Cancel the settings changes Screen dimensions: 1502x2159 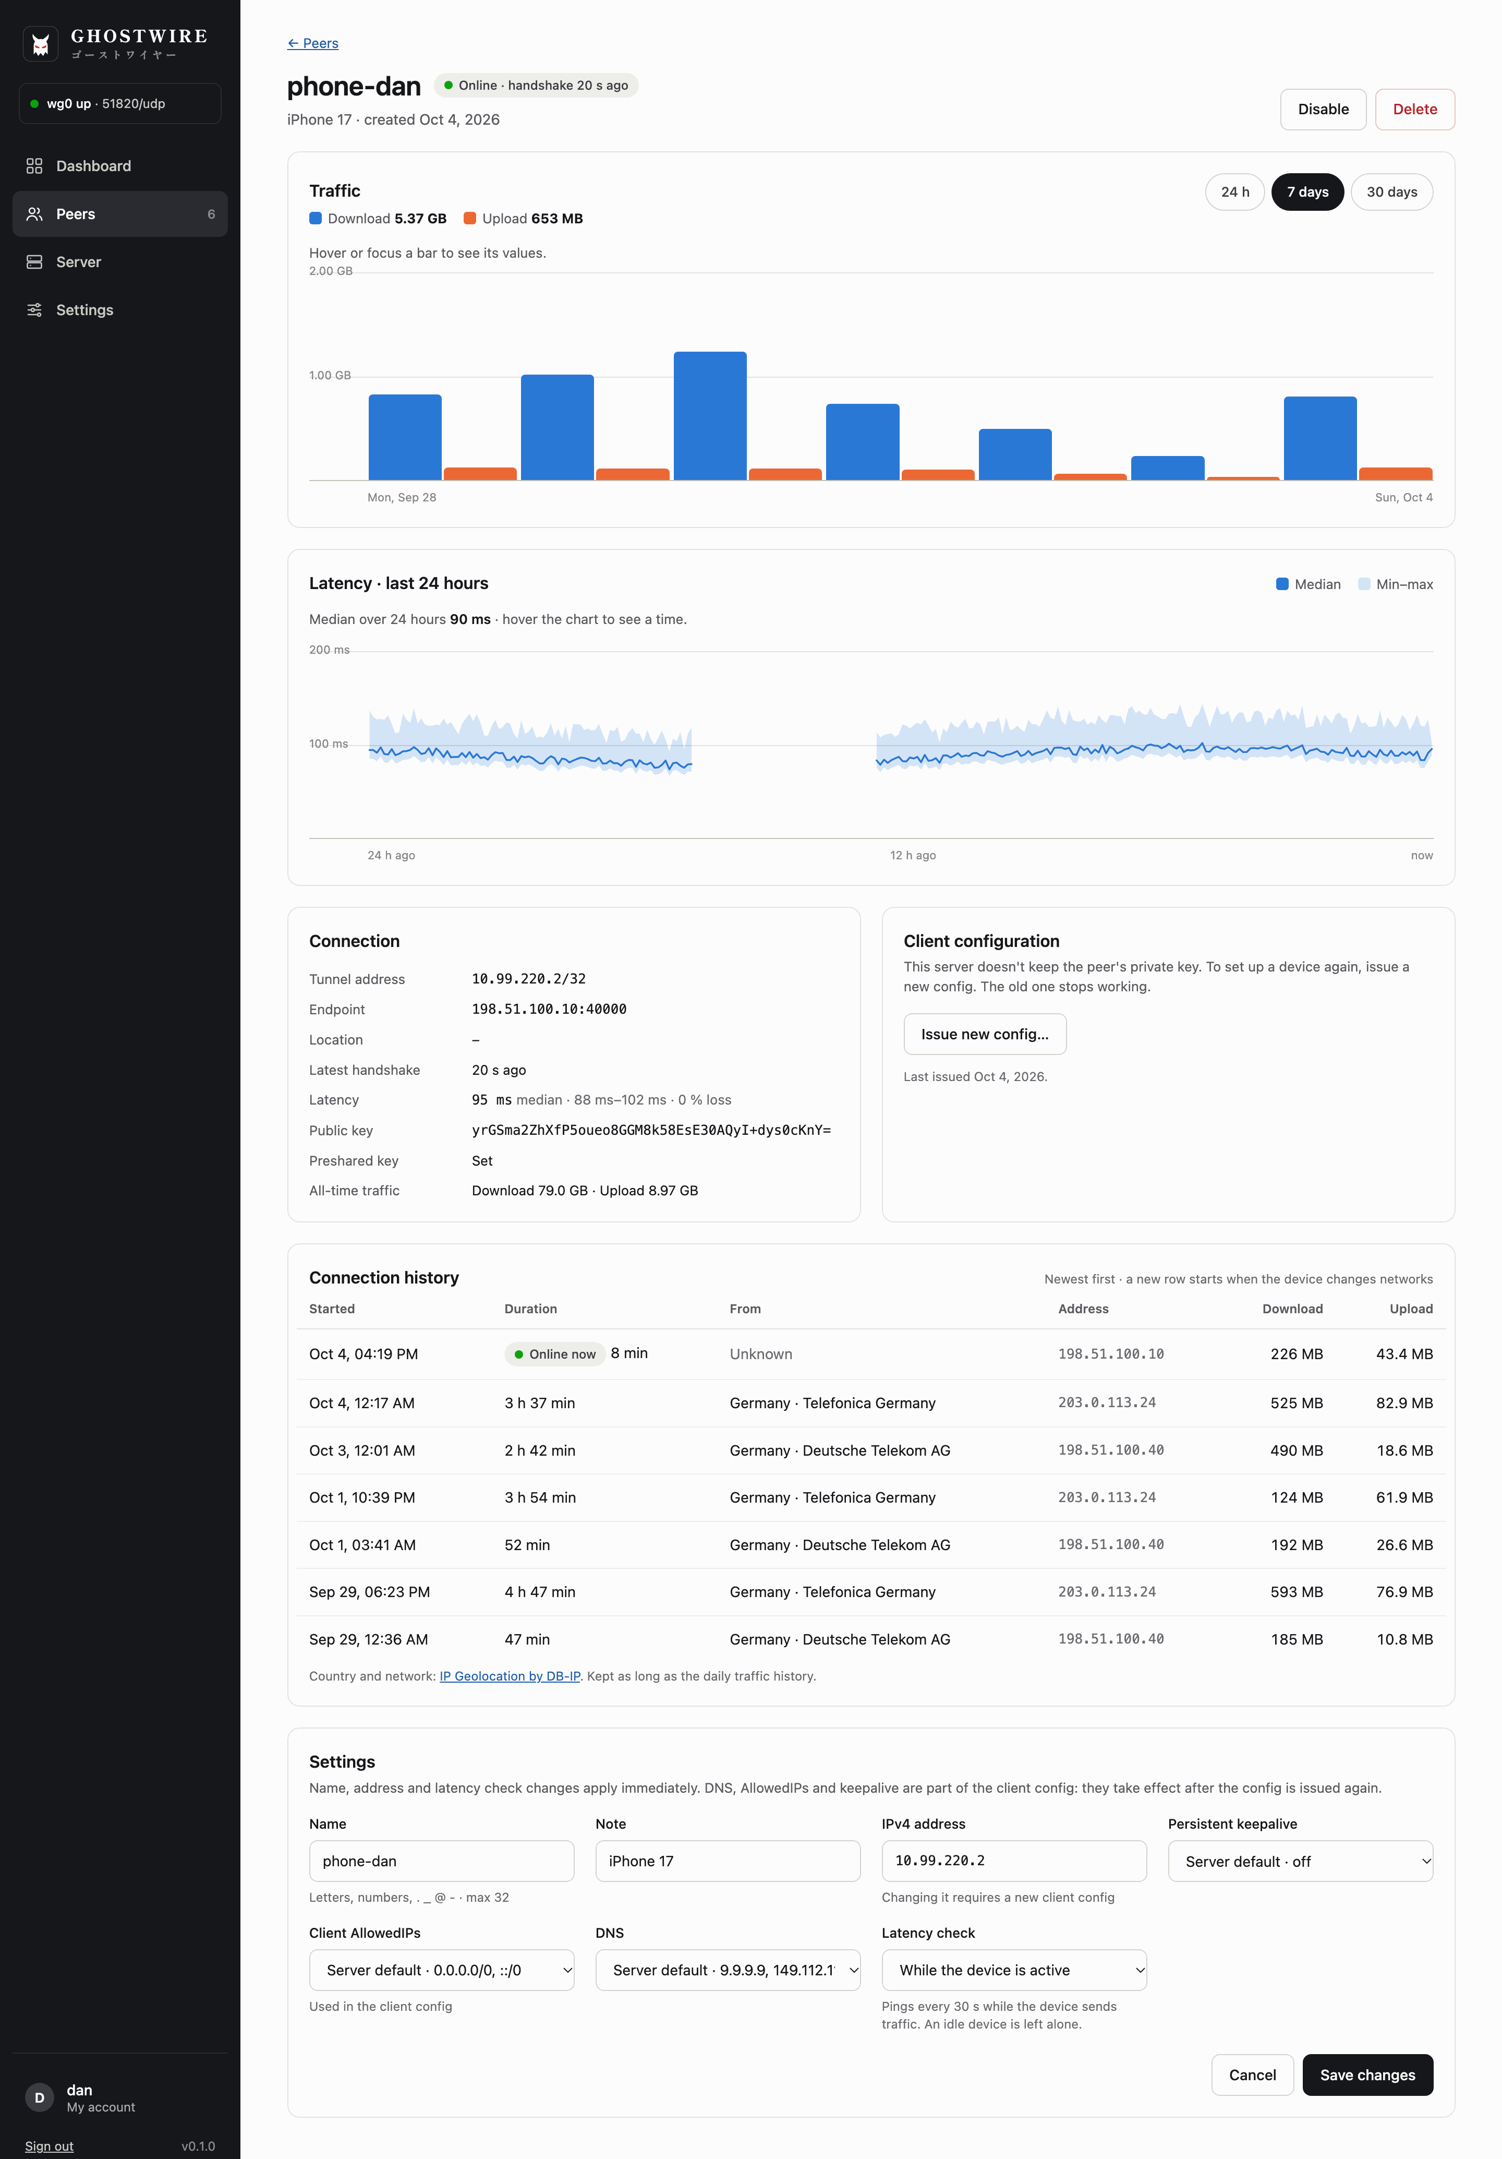tap(1252, 2074)
